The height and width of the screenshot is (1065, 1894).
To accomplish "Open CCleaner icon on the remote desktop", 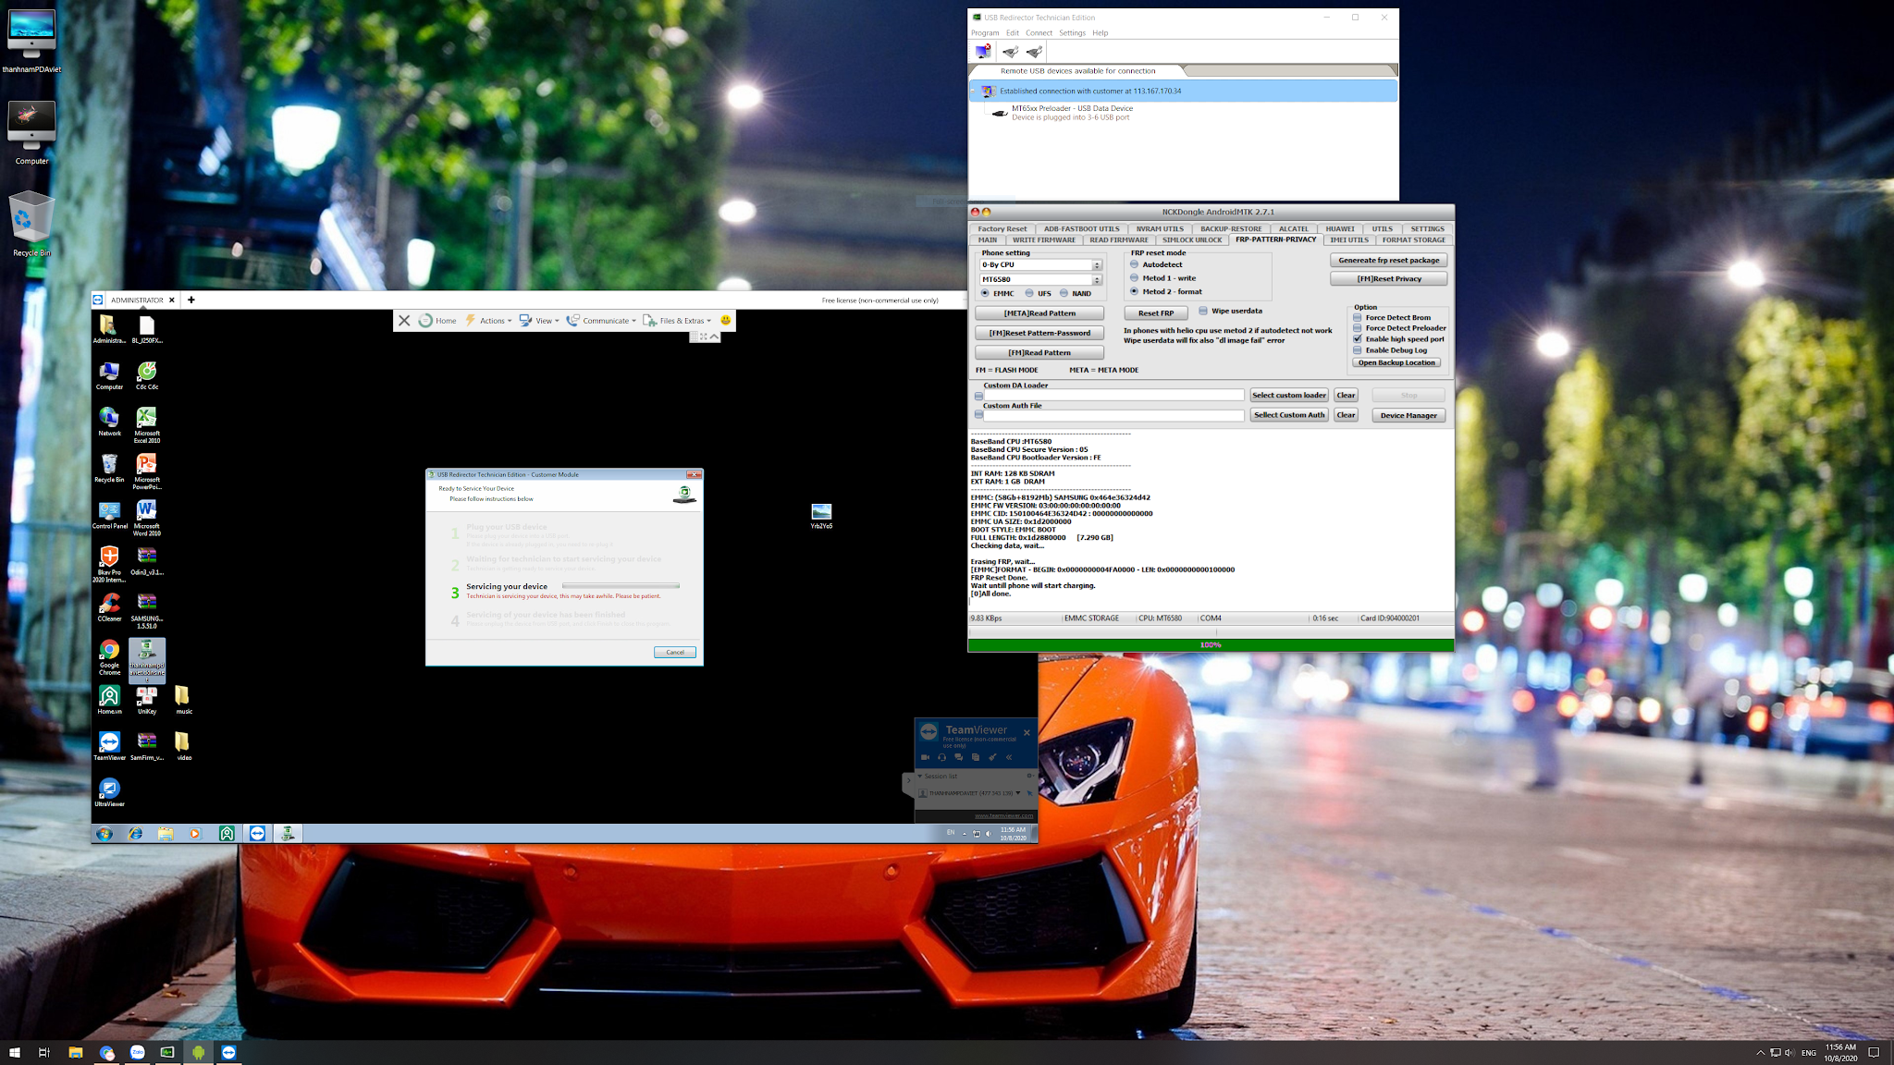I will (x=109, y=604).
